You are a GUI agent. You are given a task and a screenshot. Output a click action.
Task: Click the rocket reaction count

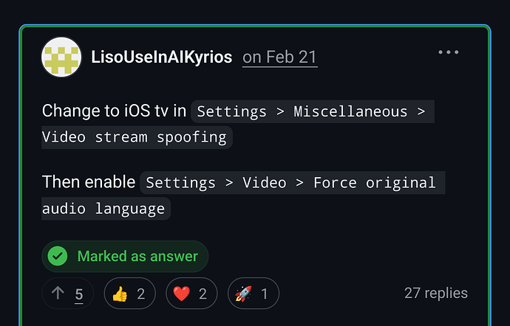pos(265,294)
